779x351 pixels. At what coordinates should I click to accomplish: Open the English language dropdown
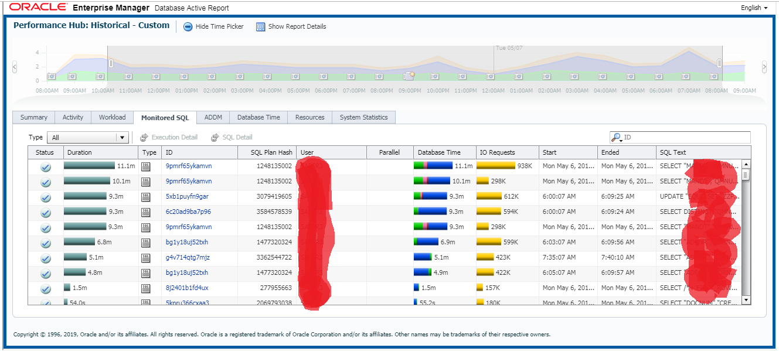coord(753,8)
